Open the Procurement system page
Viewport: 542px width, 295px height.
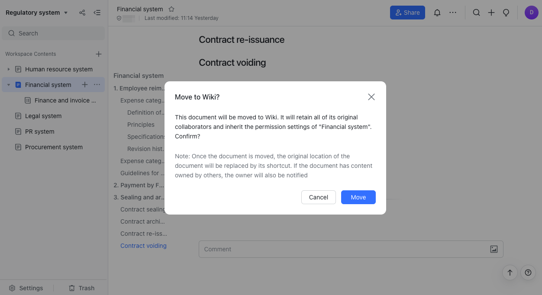coord(54,147)
